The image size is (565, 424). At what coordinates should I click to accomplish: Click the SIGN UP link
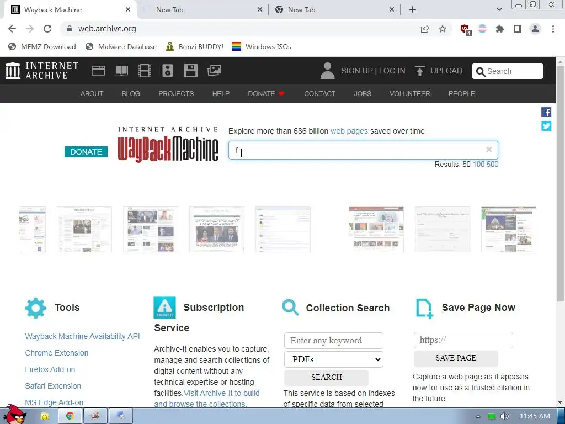click(357, 71)
